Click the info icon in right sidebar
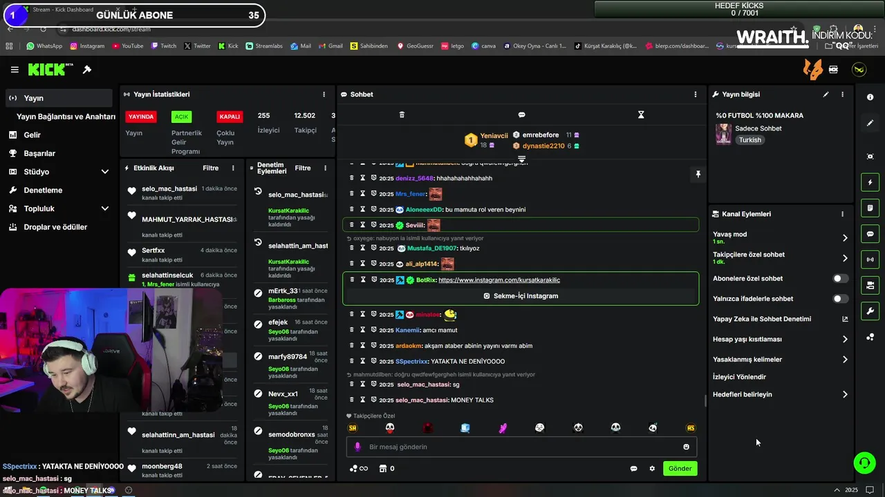 (870, 97)
